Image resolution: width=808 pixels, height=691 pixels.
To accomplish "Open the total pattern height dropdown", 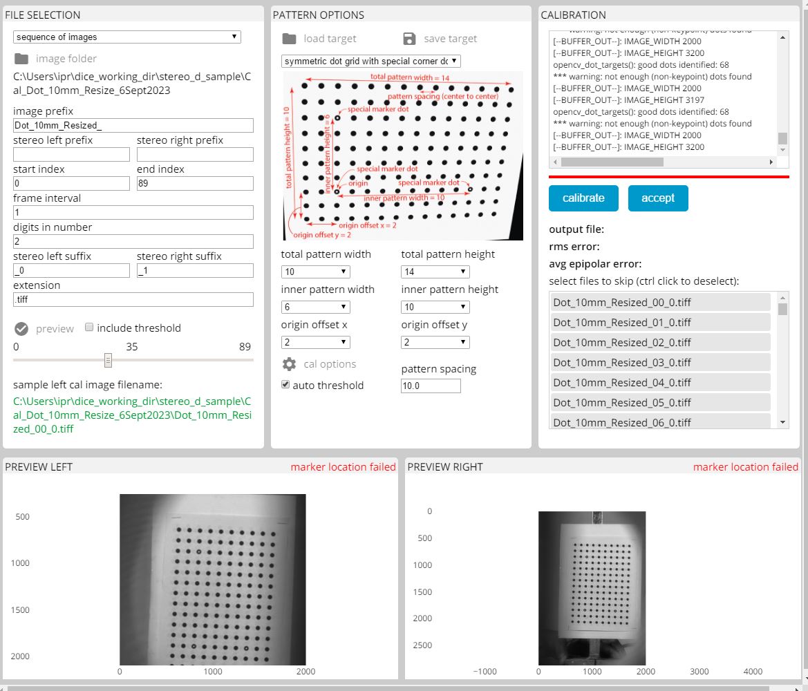I will tap(435, 272).
